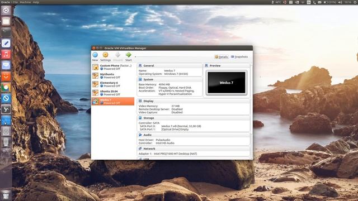Switch to the Details view

(x=222, y=57)
